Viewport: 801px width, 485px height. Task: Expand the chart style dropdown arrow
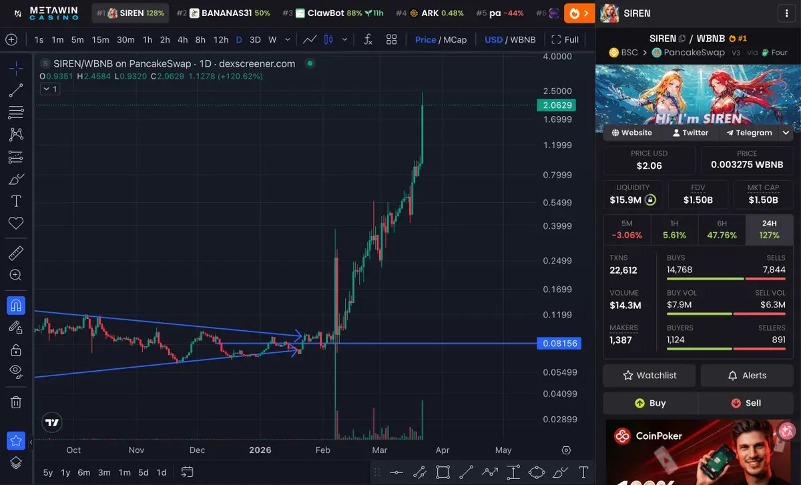(x=344, y=39)
